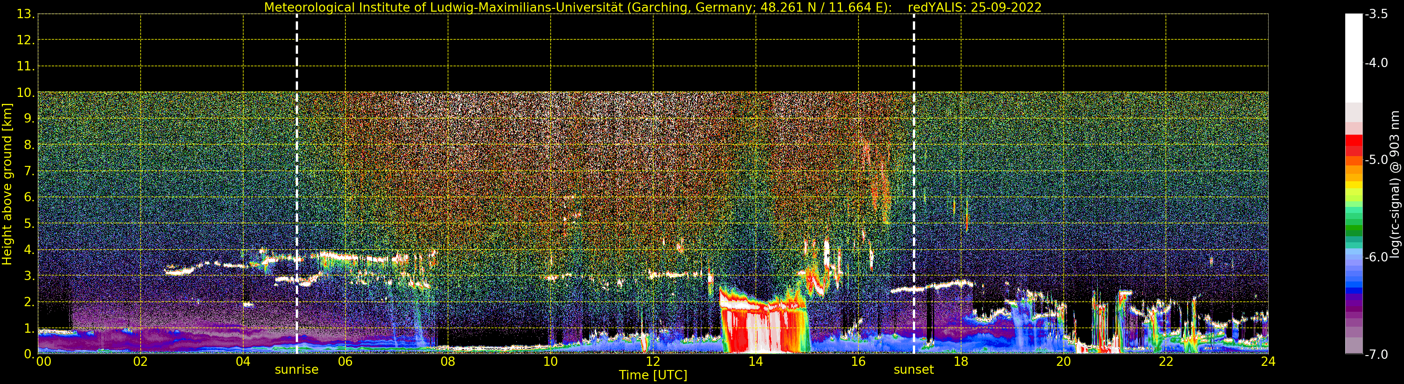Click the height axis tick label '7.'

[28, 171]
